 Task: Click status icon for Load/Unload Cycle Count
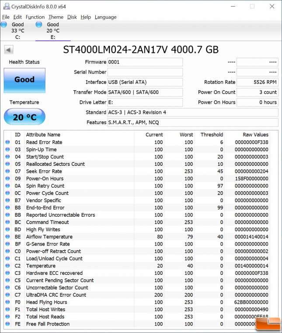[x=7, y=258]
